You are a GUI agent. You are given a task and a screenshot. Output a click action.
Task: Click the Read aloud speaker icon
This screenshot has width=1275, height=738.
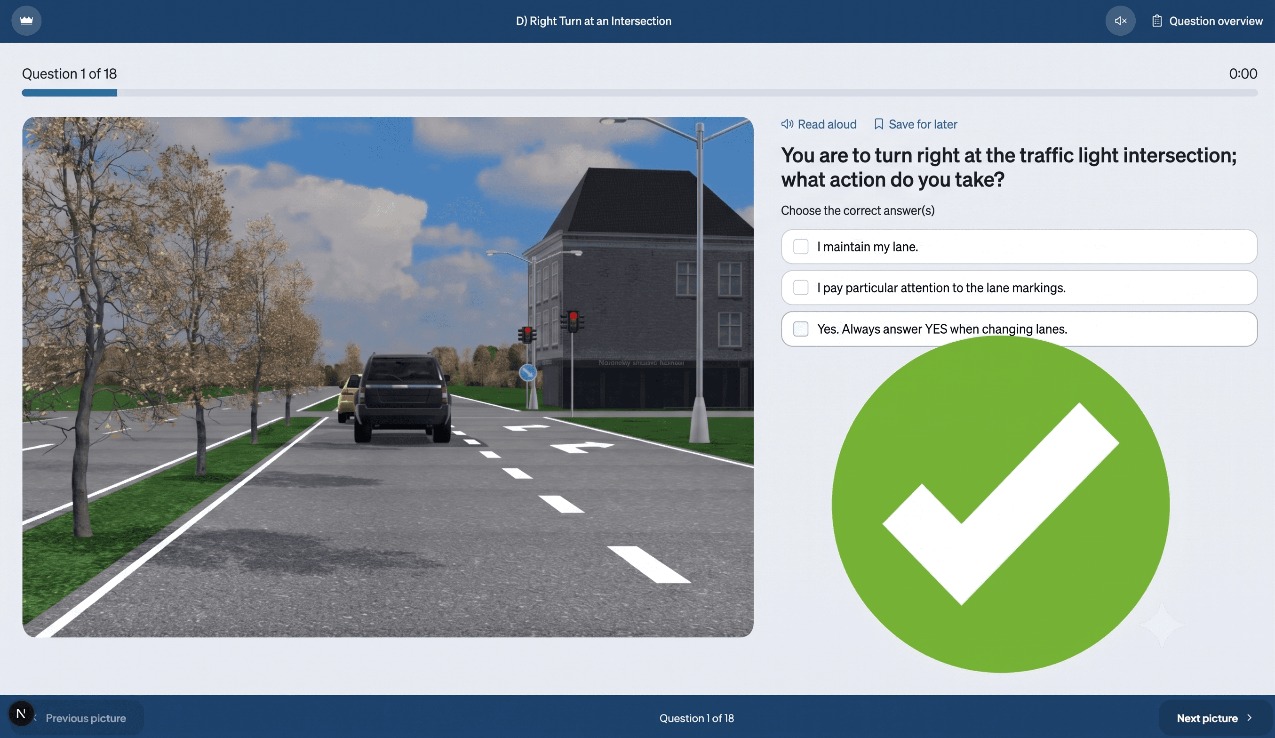tap(787, 124)
